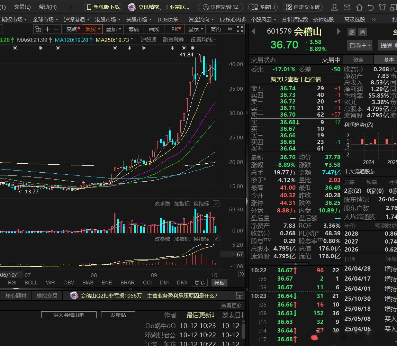Open 帮助(H) menu

point(48,7)
